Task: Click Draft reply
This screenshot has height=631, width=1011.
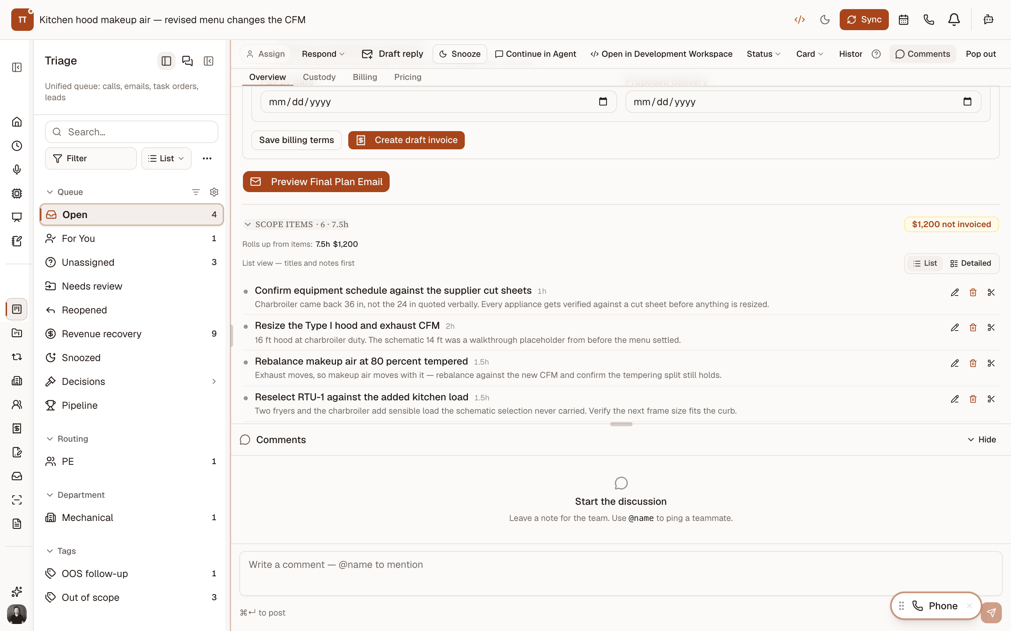Action: click(x=392, y=54)
